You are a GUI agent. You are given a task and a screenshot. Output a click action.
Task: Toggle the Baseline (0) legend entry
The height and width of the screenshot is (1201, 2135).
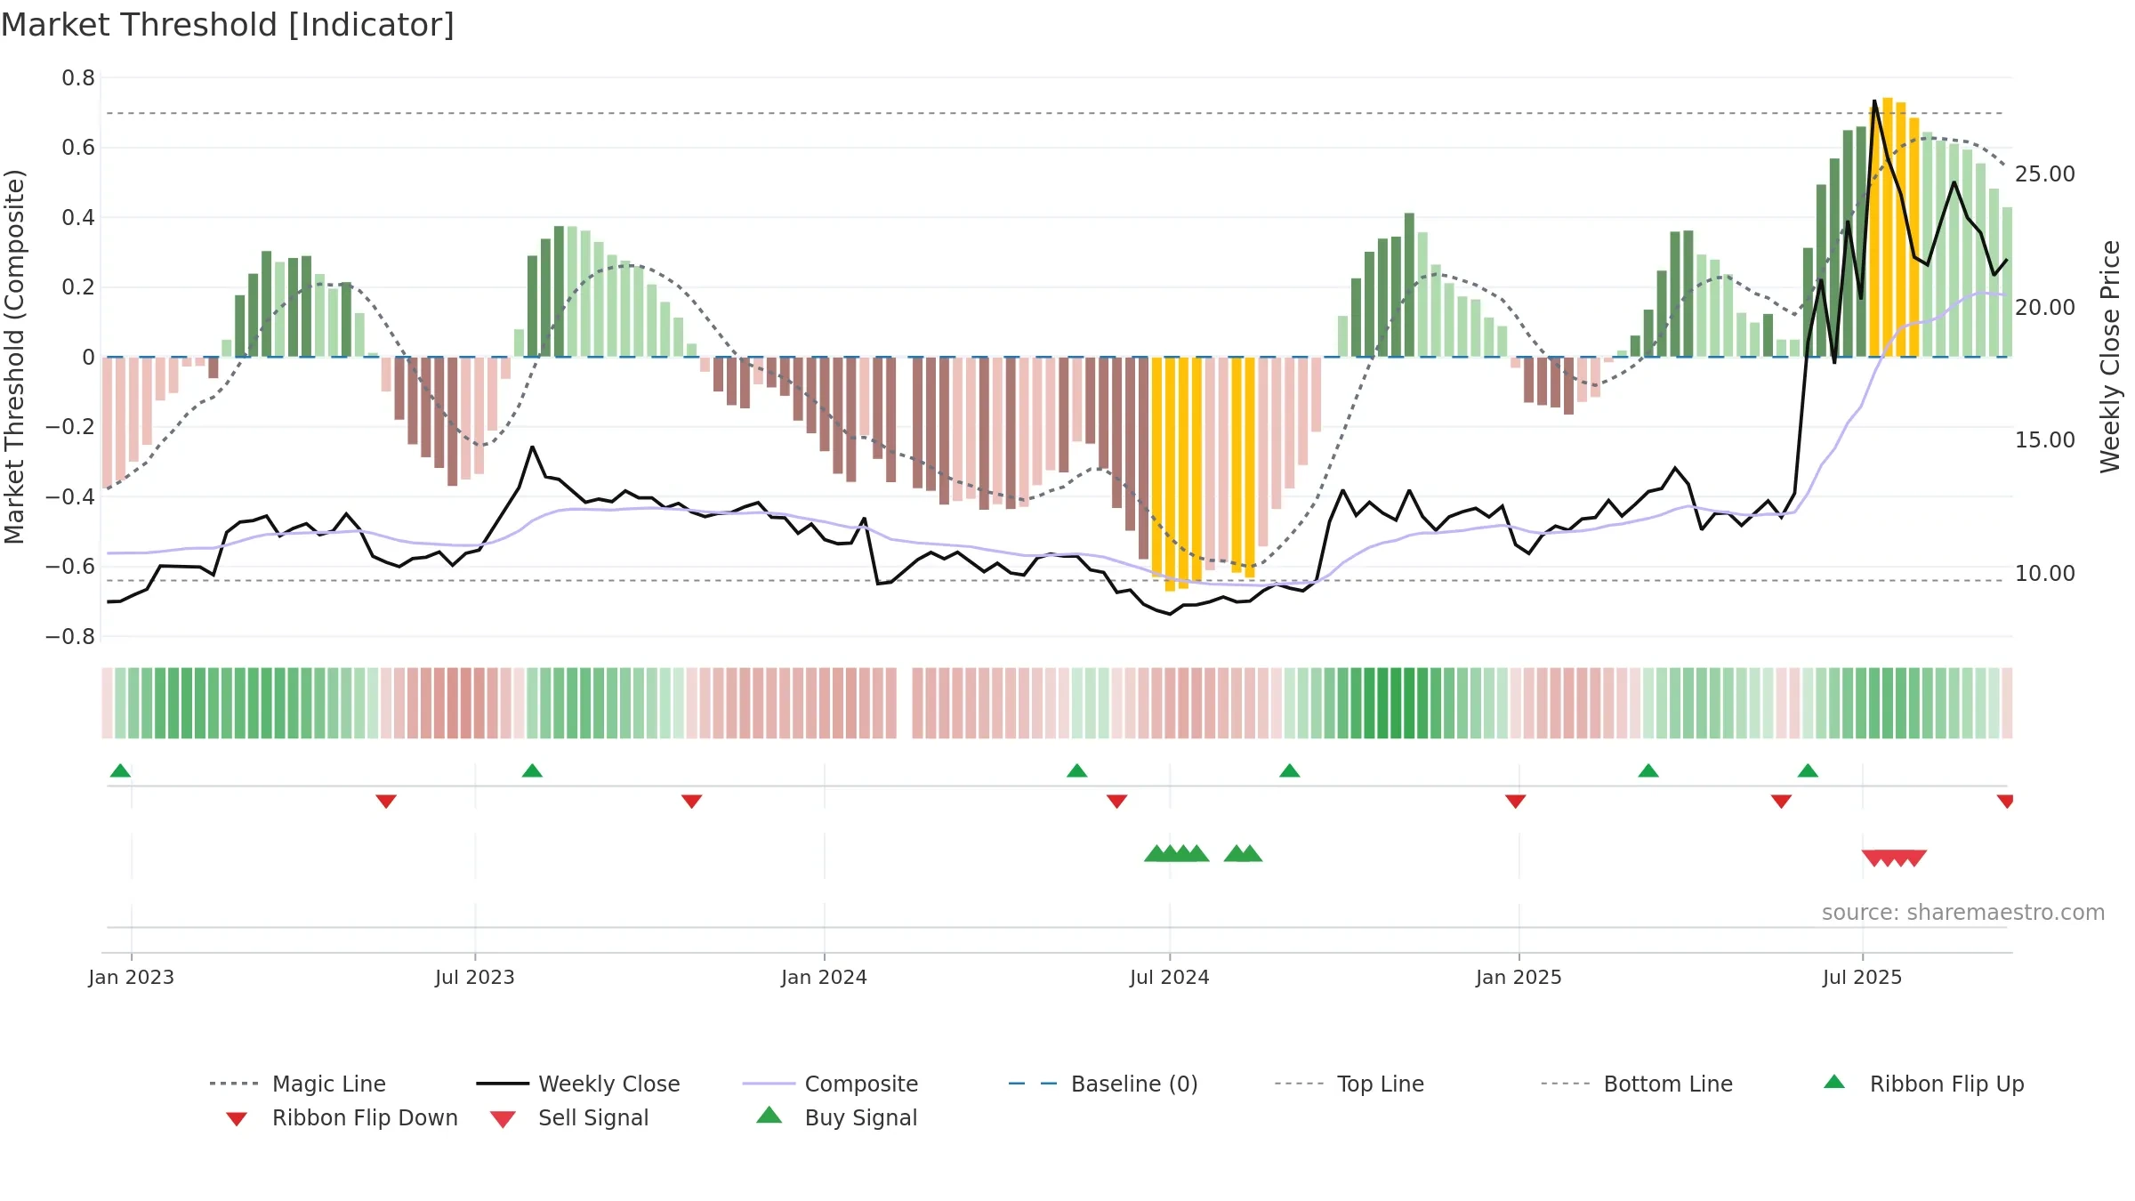coord(1103,1084)
